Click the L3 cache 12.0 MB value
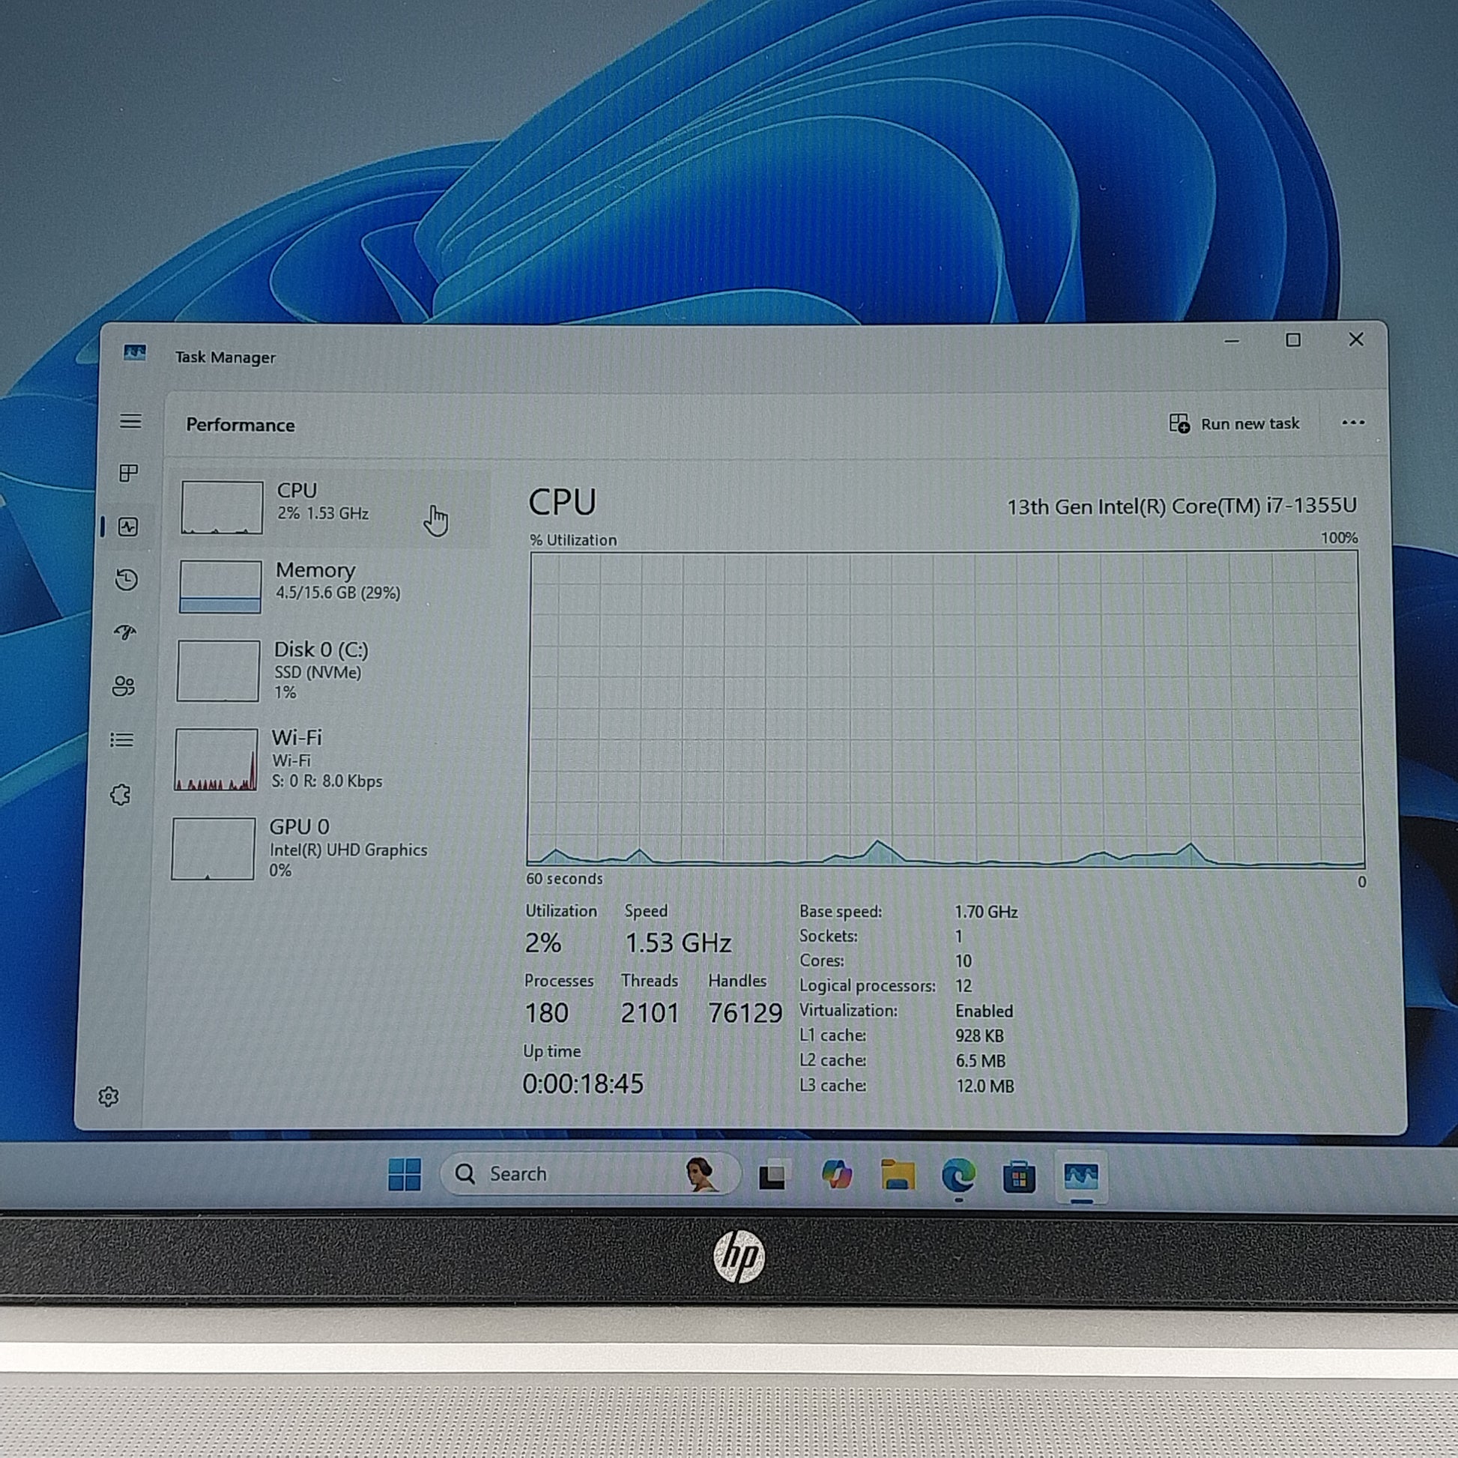The width and height of the screenshot is (1458, 1458). pyautogui.click(x=984, y=1086)
